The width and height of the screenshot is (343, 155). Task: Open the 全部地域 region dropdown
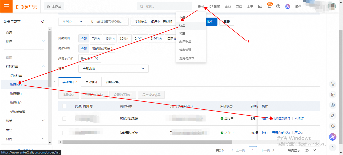[113, 69]
